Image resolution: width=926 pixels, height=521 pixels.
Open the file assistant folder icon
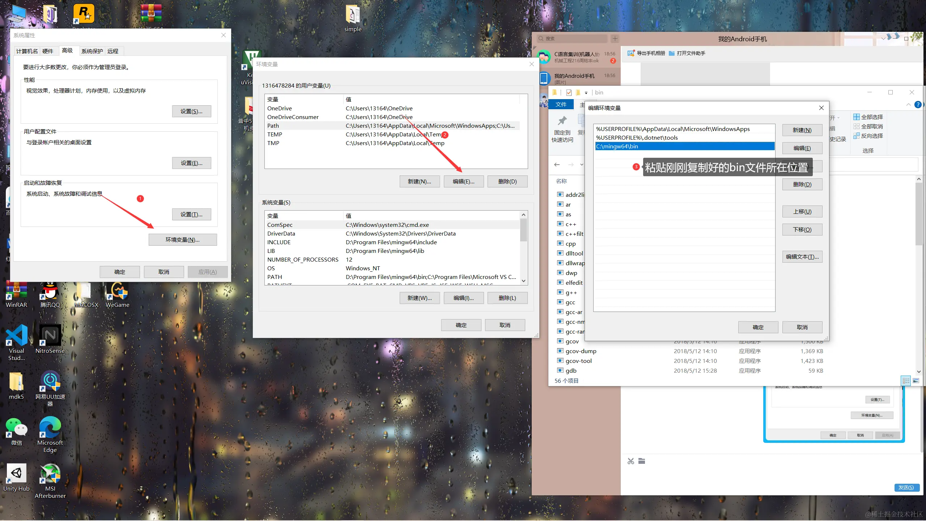pos(672,53)
